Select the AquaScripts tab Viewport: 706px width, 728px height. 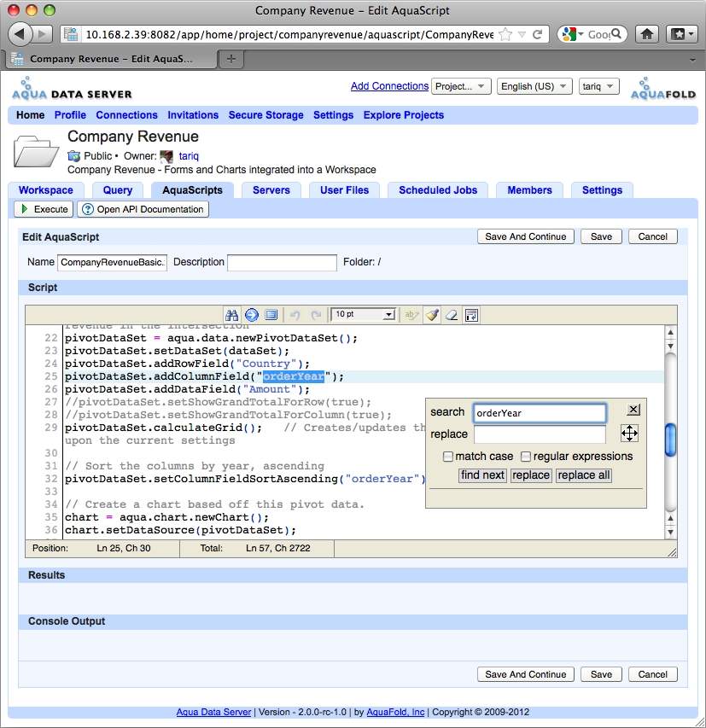(x=192, y=190)
